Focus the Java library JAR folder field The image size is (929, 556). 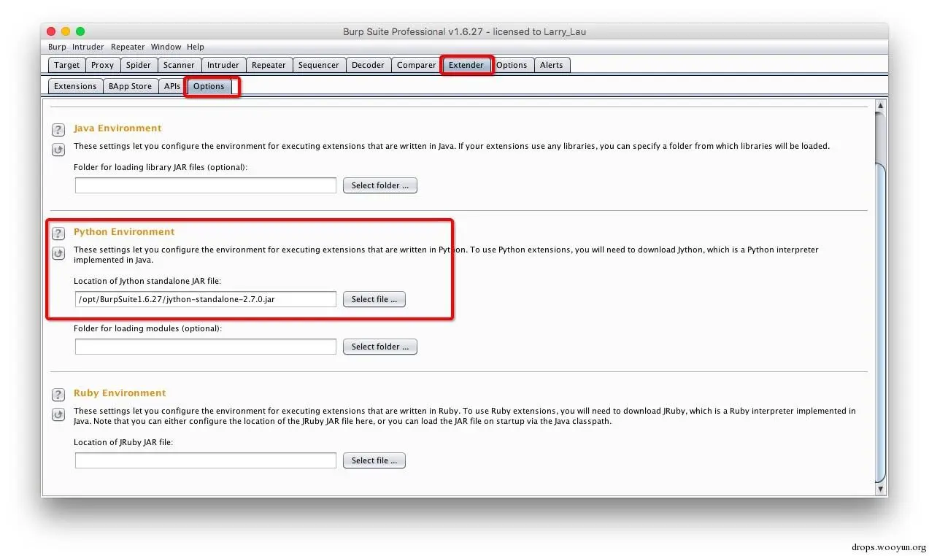click(206, 185)
